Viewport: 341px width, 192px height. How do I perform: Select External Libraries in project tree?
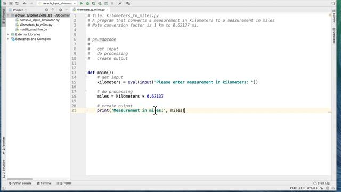28,34
